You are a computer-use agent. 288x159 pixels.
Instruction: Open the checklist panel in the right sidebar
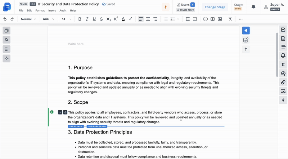click(x=283, y=30)
